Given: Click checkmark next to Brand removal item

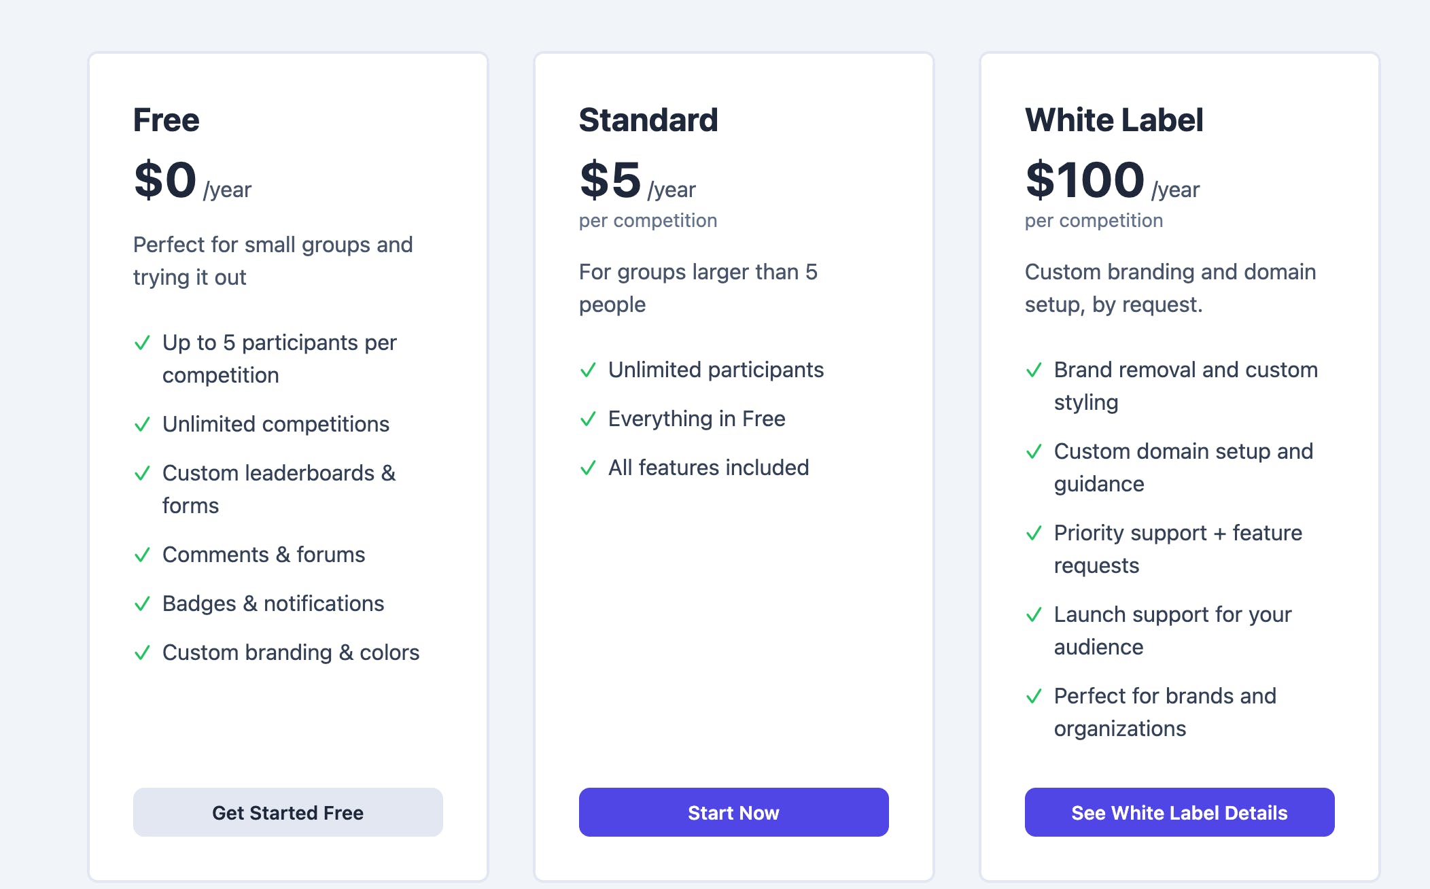Looking at the screenshot, I should pos(1034,370).
